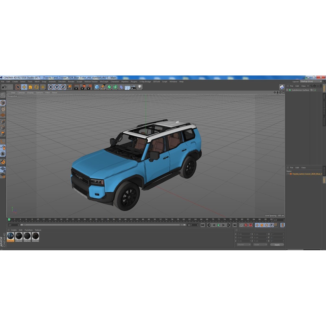Open the V-Ray Bridge menu
Screen dimensions: 326x326
coord(145,82)
